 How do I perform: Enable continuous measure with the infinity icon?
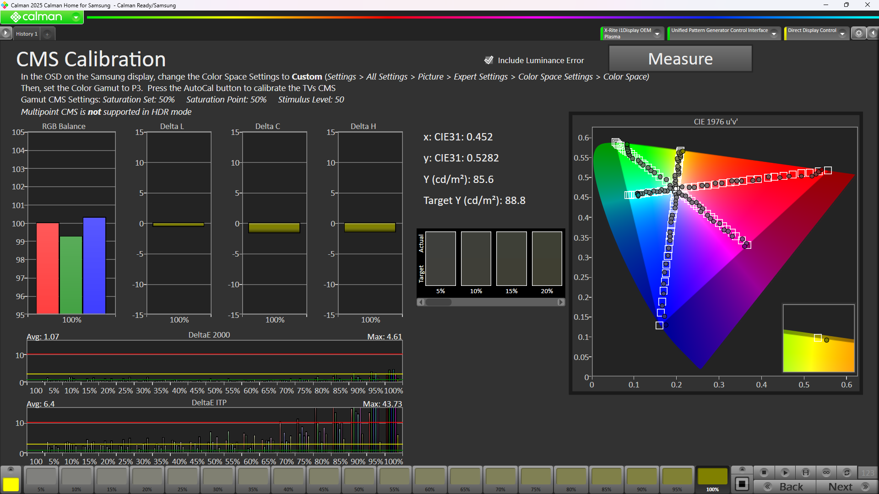826,473
